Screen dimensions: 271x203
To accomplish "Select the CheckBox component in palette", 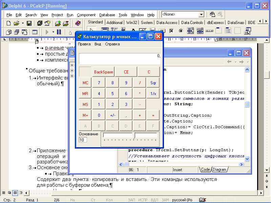I will tap(171, 31).
